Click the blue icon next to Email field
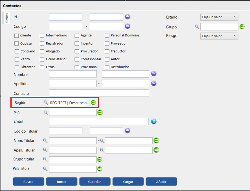 click(154, 121)
